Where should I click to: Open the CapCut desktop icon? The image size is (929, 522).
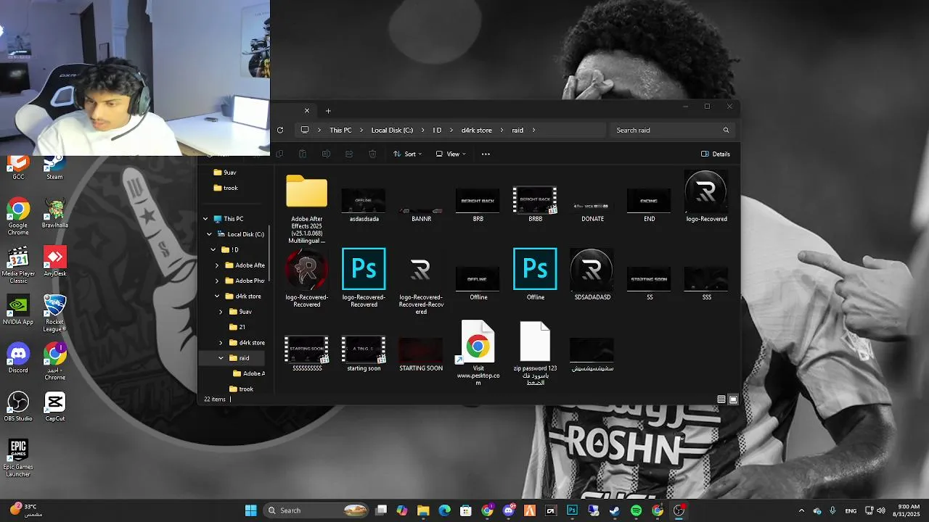coord(54,407)
